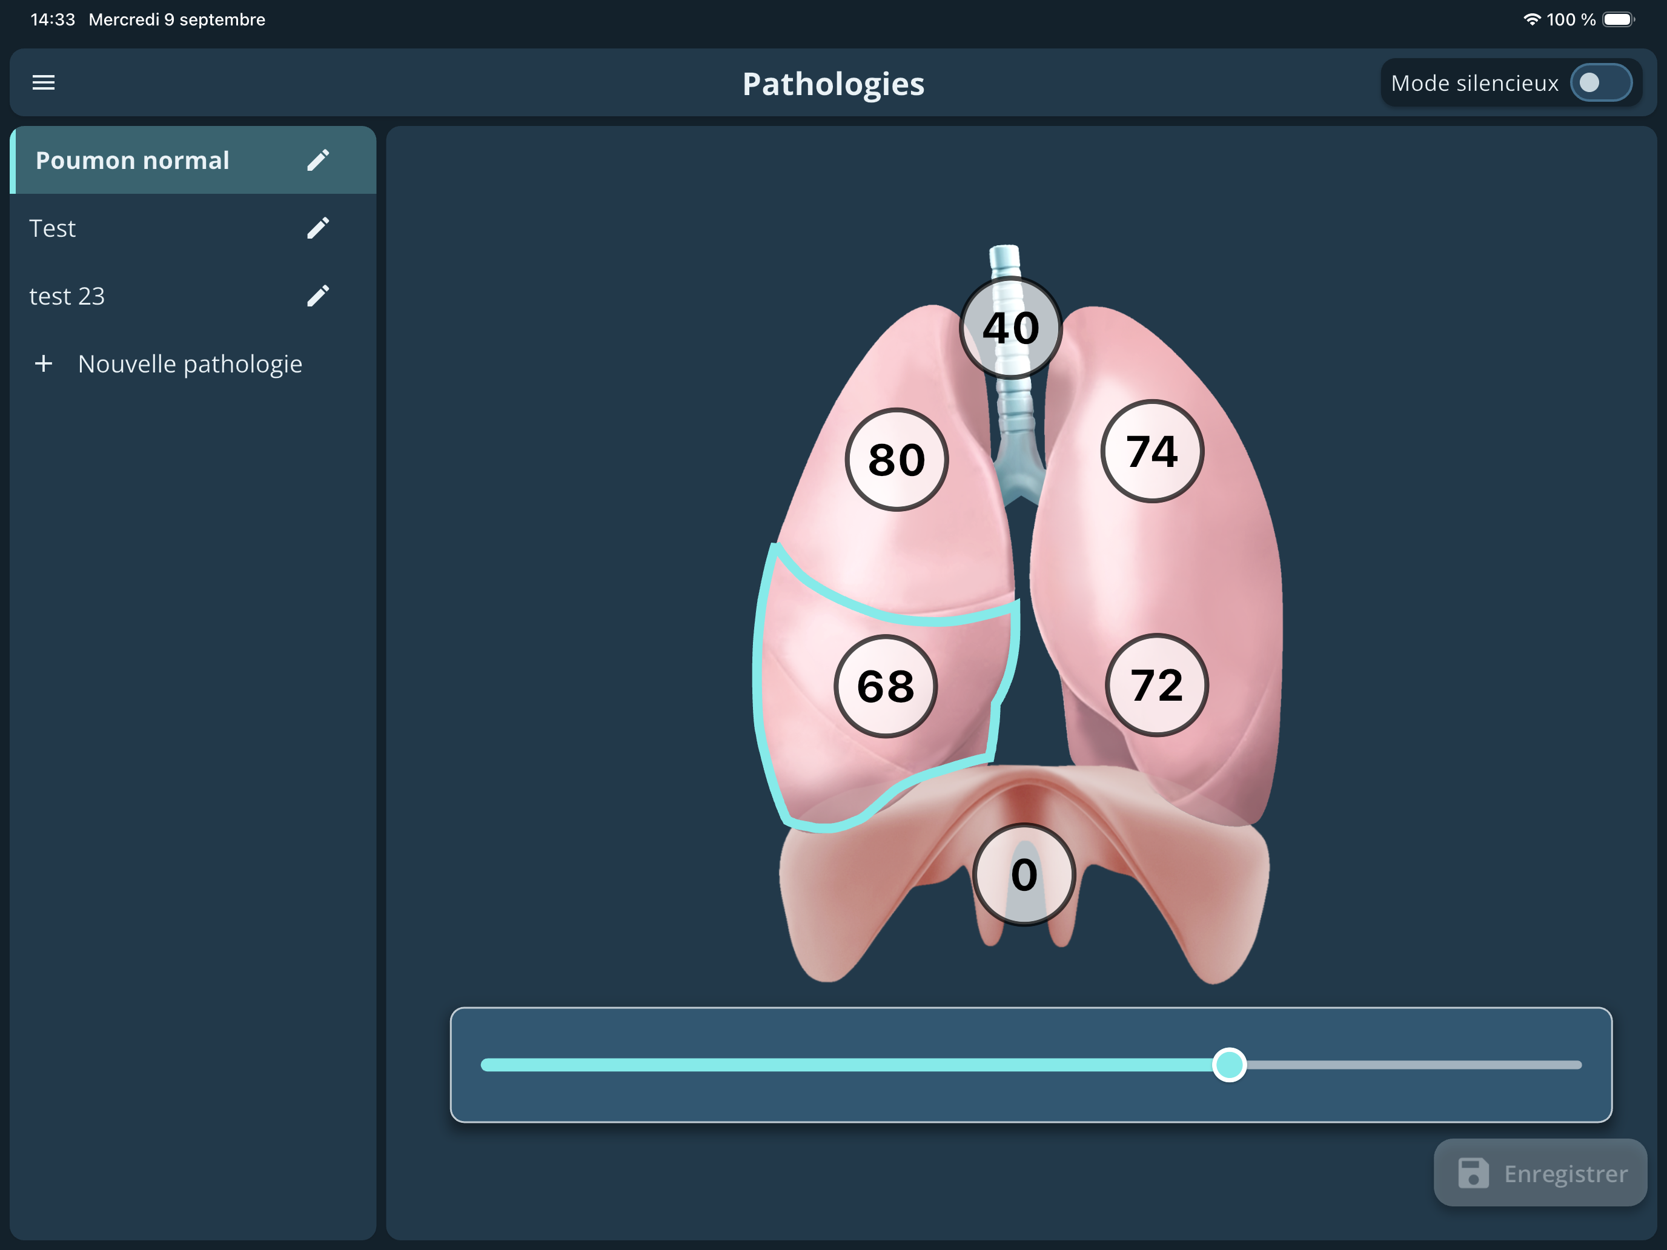Select the Test pathology entry

(x=193, y=228)
